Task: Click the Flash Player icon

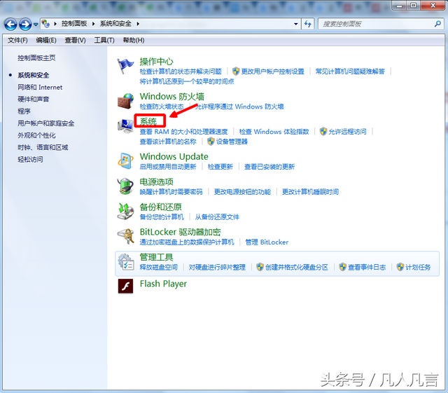Action: [125, 286]
